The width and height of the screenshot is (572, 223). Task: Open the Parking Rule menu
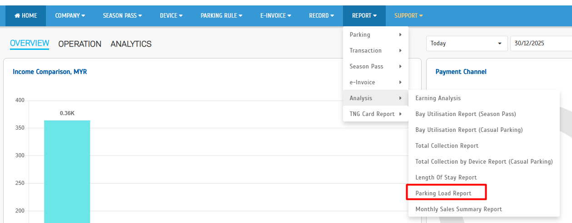point(221,16)
